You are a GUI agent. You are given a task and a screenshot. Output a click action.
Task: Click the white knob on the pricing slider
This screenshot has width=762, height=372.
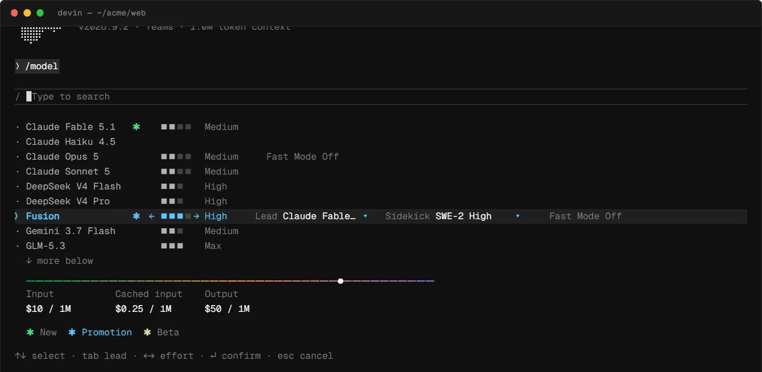click(x=340, y=281)
